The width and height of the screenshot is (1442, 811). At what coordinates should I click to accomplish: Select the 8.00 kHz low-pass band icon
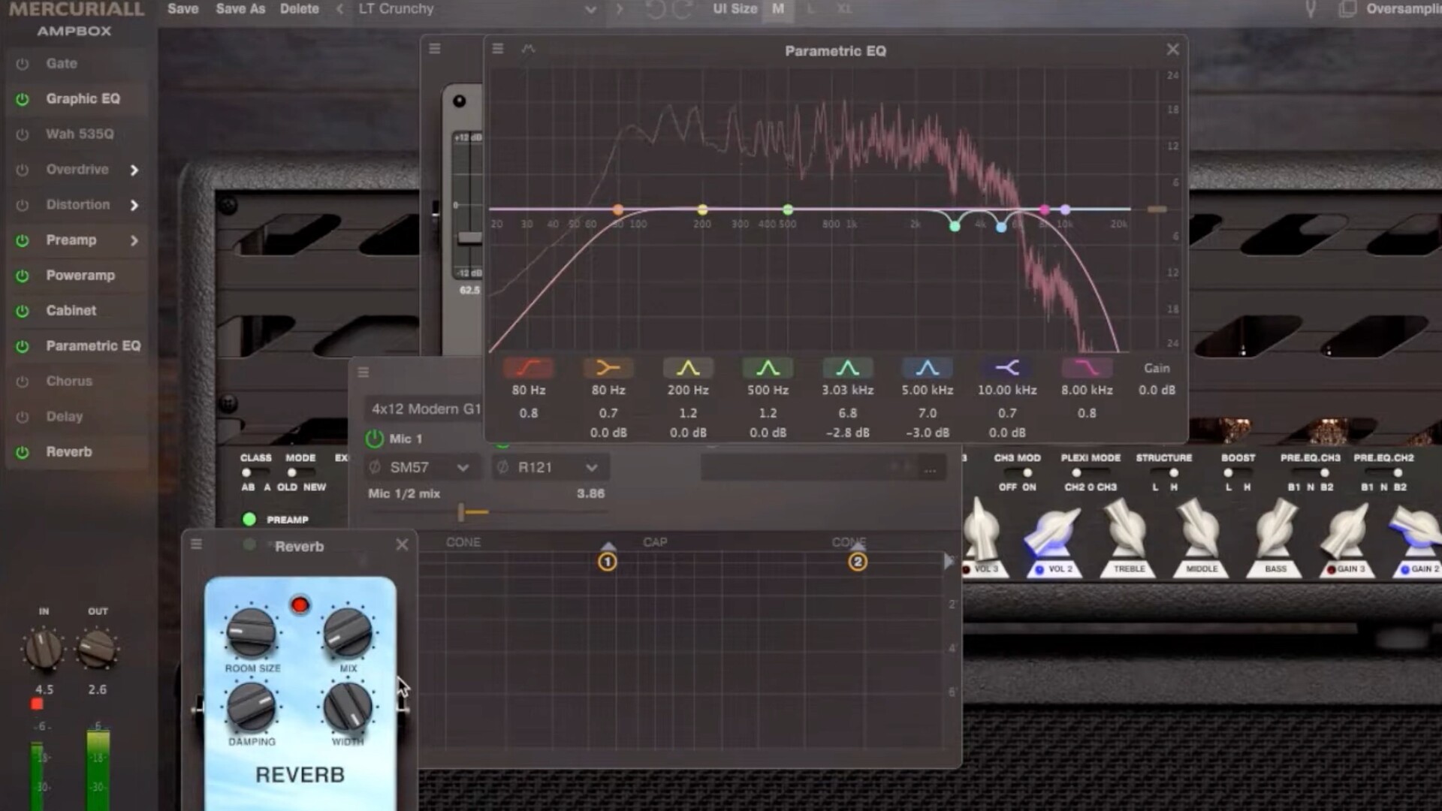pyautogui.click(x=1087, y=368)
